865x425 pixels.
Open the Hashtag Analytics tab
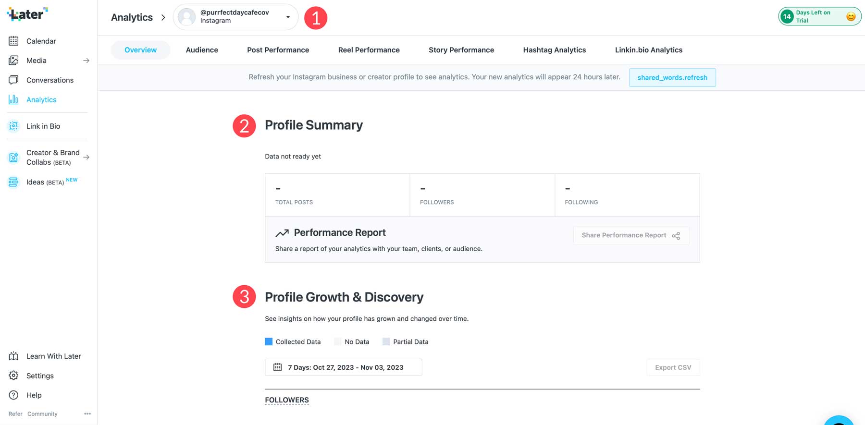[554, 50]
